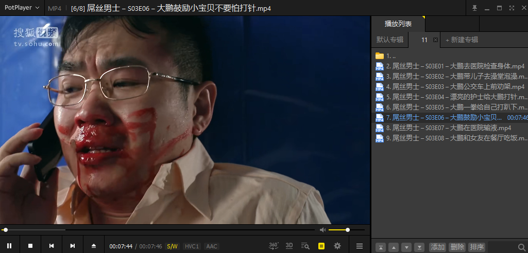Toggle the playlist panel yellow icon
The height and width of the screenshot is (253, 528).
321,246
